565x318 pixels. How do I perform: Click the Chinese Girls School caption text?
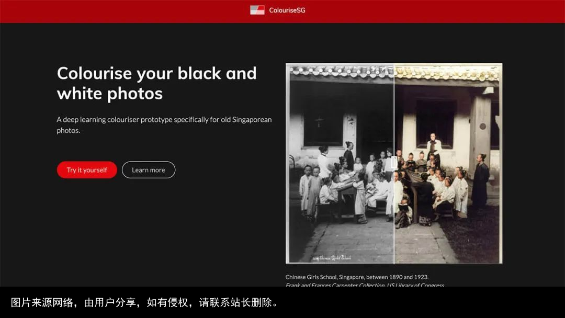[357, 277]
